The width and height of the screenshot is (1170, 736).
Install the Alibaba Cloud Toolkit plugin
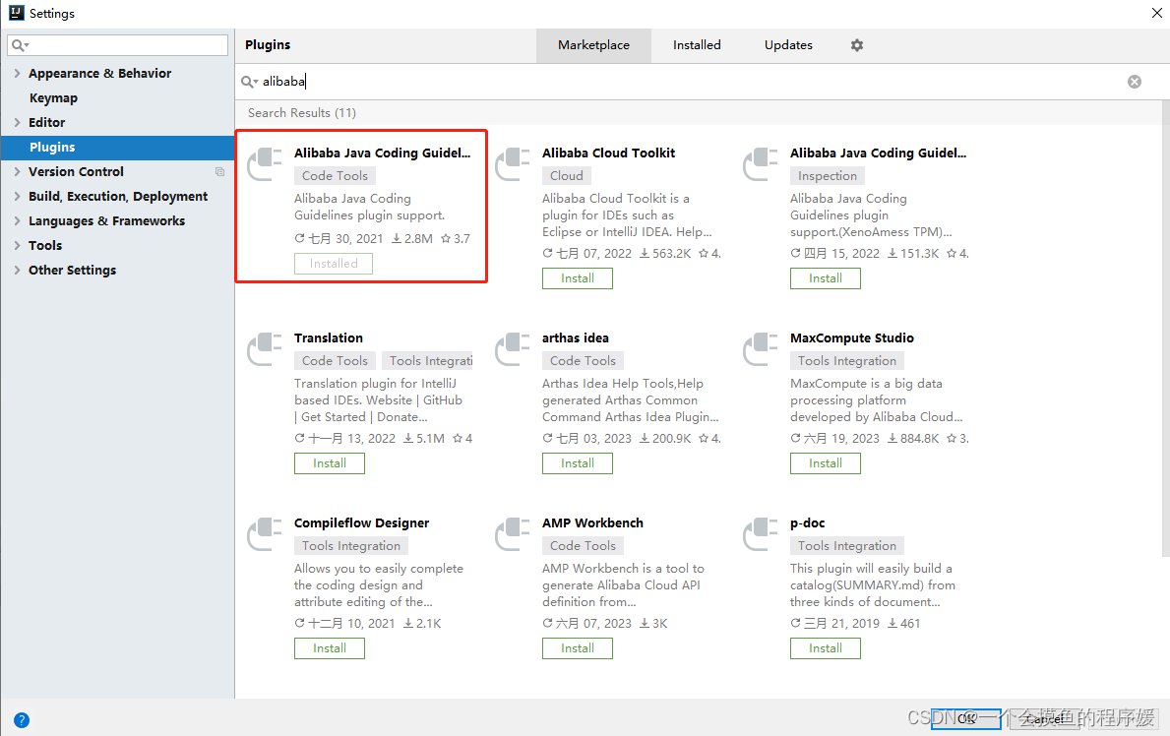(578, 278)
